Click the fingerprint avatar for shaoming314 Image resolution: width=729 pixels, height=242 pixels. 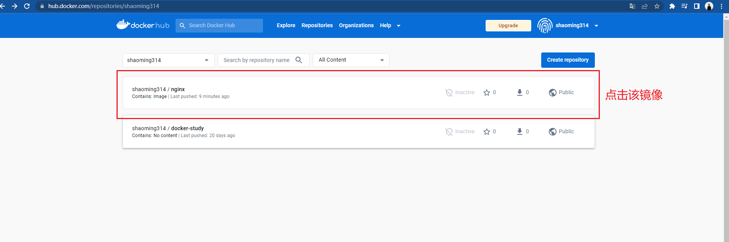point(545,26)
